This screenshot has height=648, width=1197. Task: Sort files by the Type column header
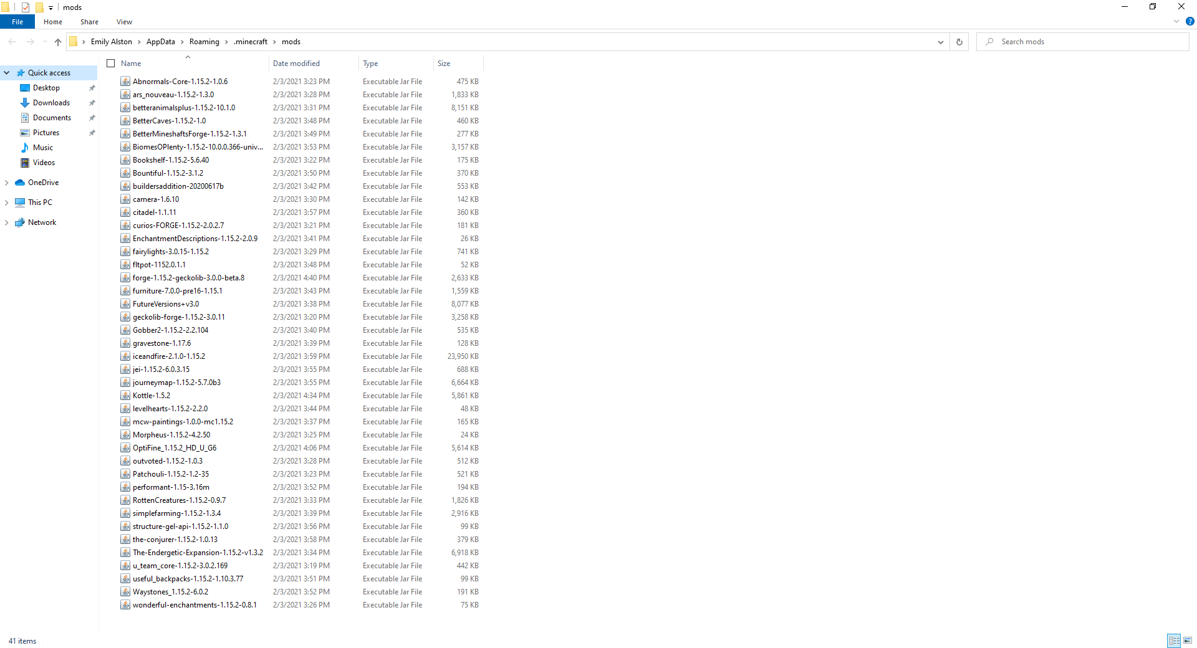pyautogui.click(x=396, y=64)
